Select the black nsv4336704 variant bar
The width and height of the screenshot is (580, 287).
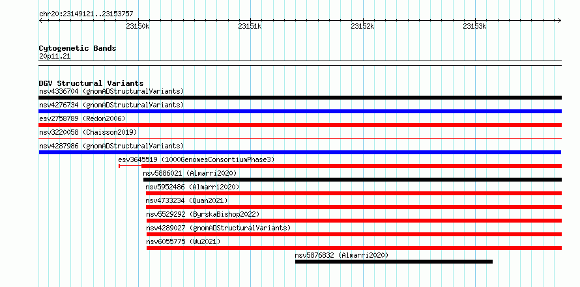pos(300,98)
